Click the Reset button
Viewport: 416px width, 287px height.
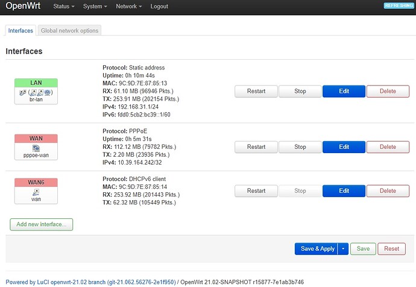point(392,249)
